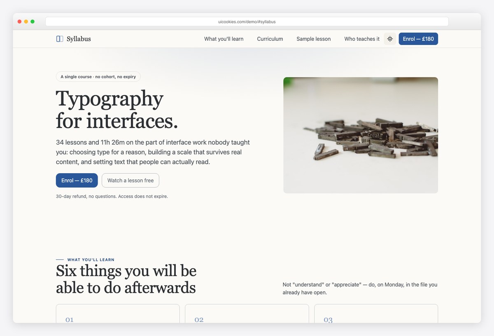The height and width of the screenshot is (336, 494).
Task: Click the hero "Enrol — £180" button
Action: point(77,180)
